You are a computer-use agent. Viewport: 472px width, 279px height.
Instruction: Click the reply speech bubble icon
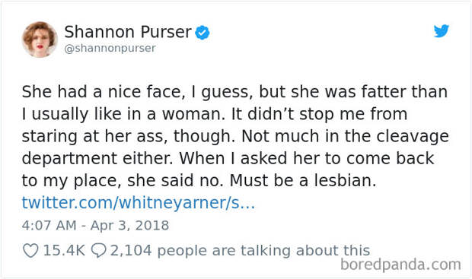[x=98, y=250]
